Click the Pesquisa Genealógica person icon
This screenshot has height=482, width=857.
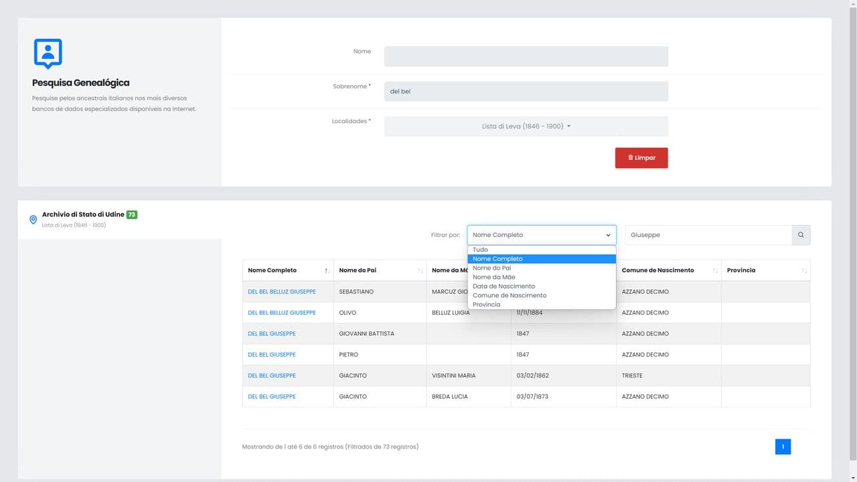pyautogui.click(x=48, y=53)
